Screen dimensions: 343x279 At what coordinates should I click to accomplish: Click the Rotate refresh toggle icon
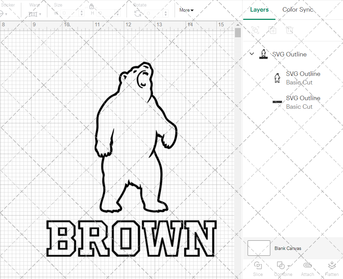point(138,13)
